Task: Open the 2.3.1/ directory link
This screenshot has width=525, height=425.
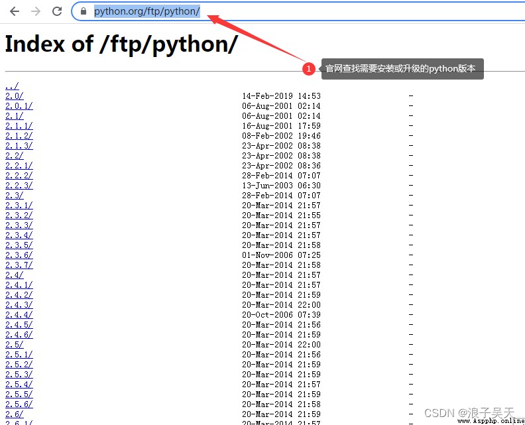Action: click(19, 206)
